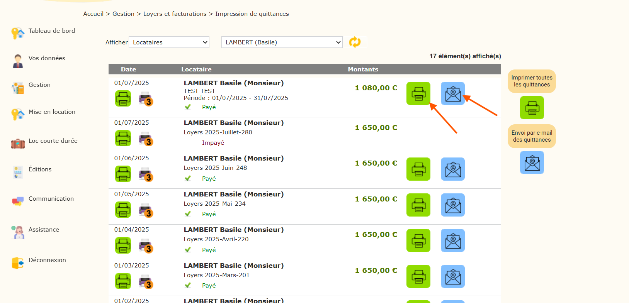Viewport: 629px width, 303px height.
Task: Open Tableau de bord from the sidebar
Action: [52, 31]
